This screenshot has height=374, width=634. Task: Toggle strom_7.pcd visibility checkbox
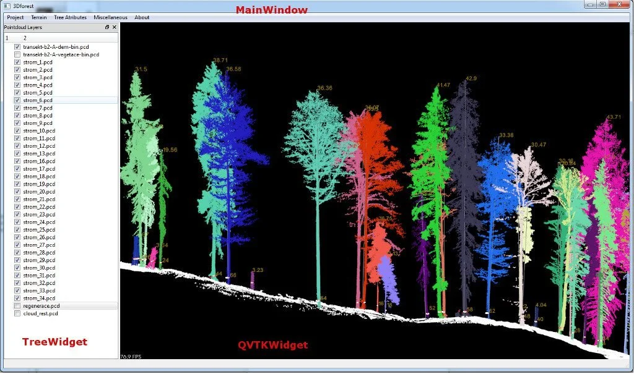17,108
